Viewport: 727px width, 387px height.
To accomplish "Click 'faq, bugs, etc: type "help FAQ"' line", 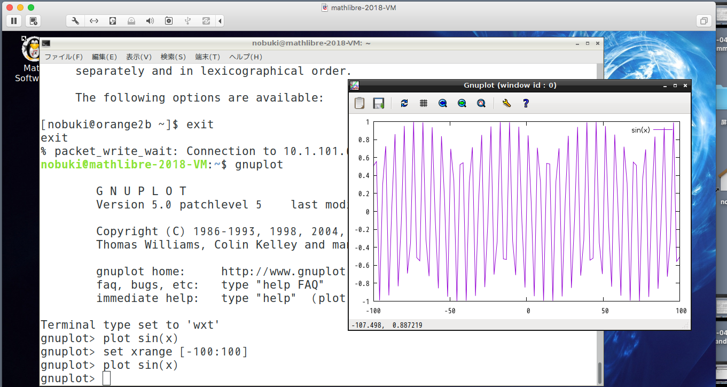I will (210, 285).
